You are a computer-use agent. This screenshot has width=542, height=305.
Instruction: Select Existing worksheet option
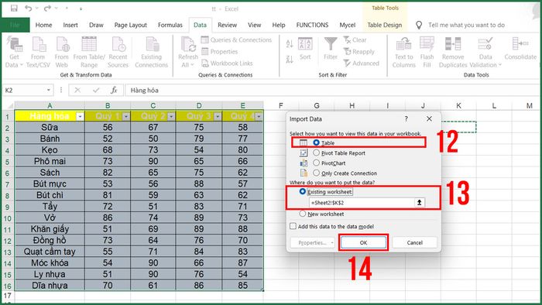coord(303,191)
